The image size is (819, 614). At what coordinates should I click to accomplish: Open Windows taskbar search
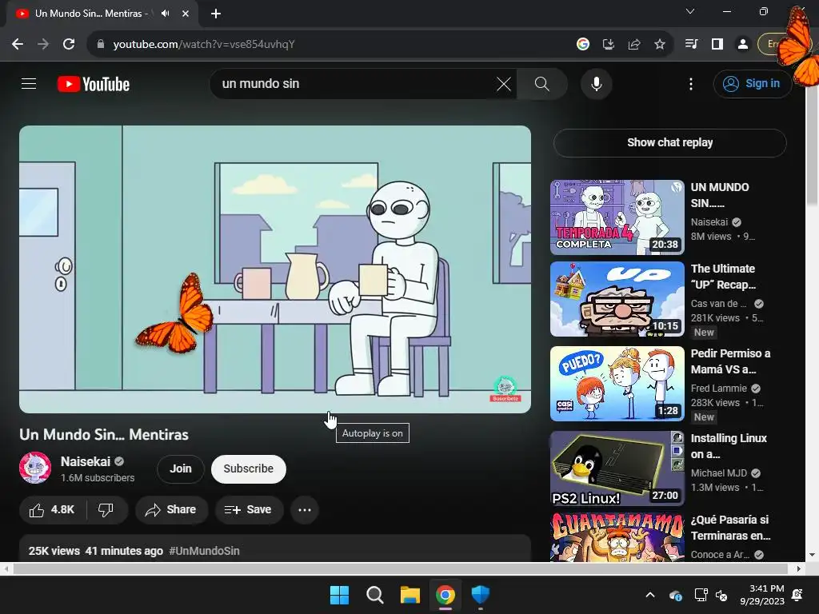pyautogui.click(x=374, y=595)
